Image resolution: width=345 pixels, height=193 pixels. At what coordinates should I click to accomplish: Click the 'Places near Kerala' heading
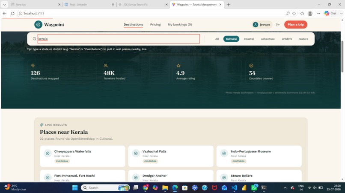click(x=64, y=132)
